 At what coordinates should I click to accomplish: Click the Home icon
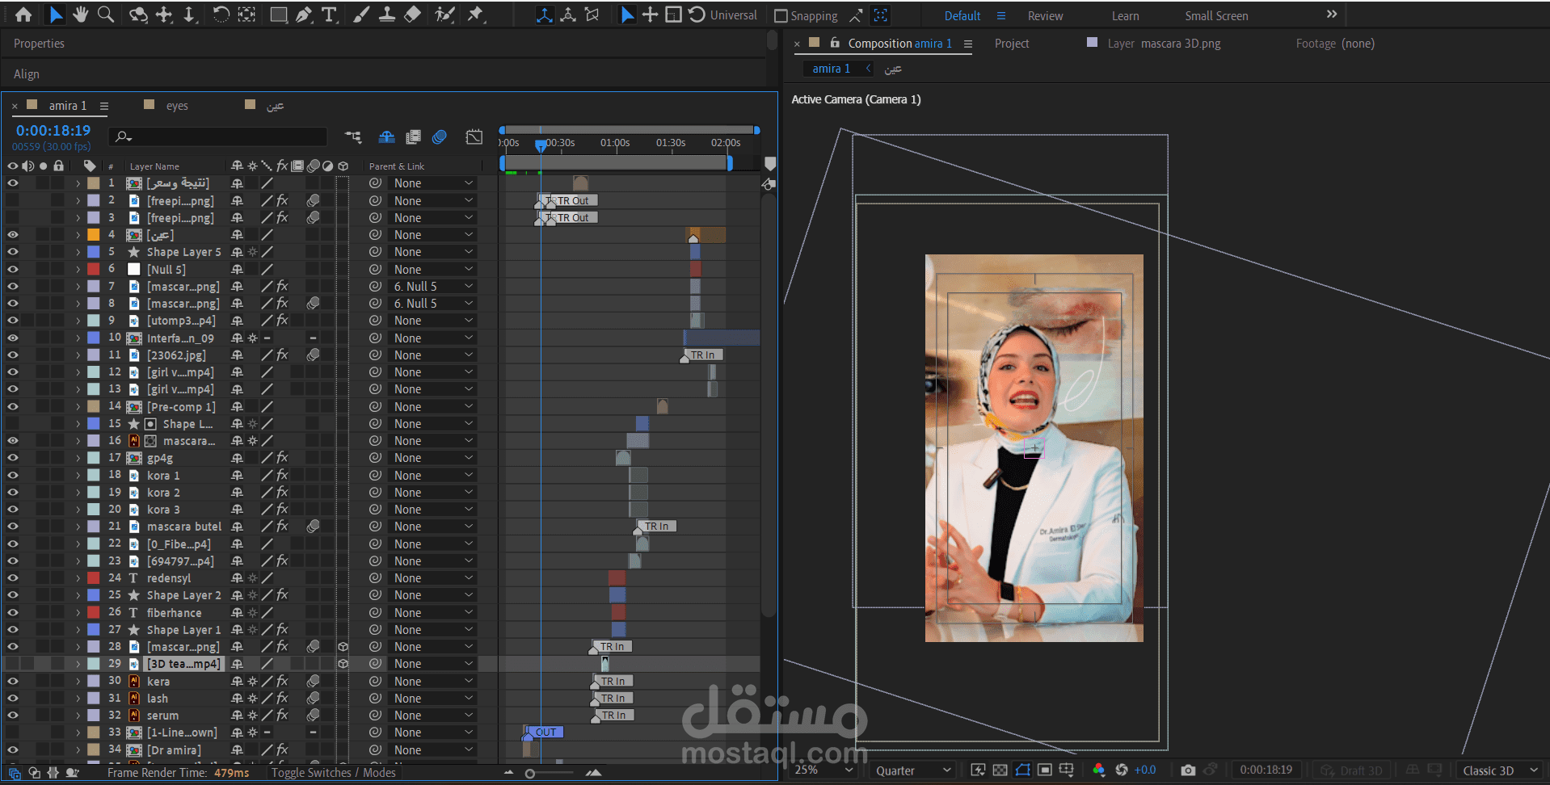23,15
